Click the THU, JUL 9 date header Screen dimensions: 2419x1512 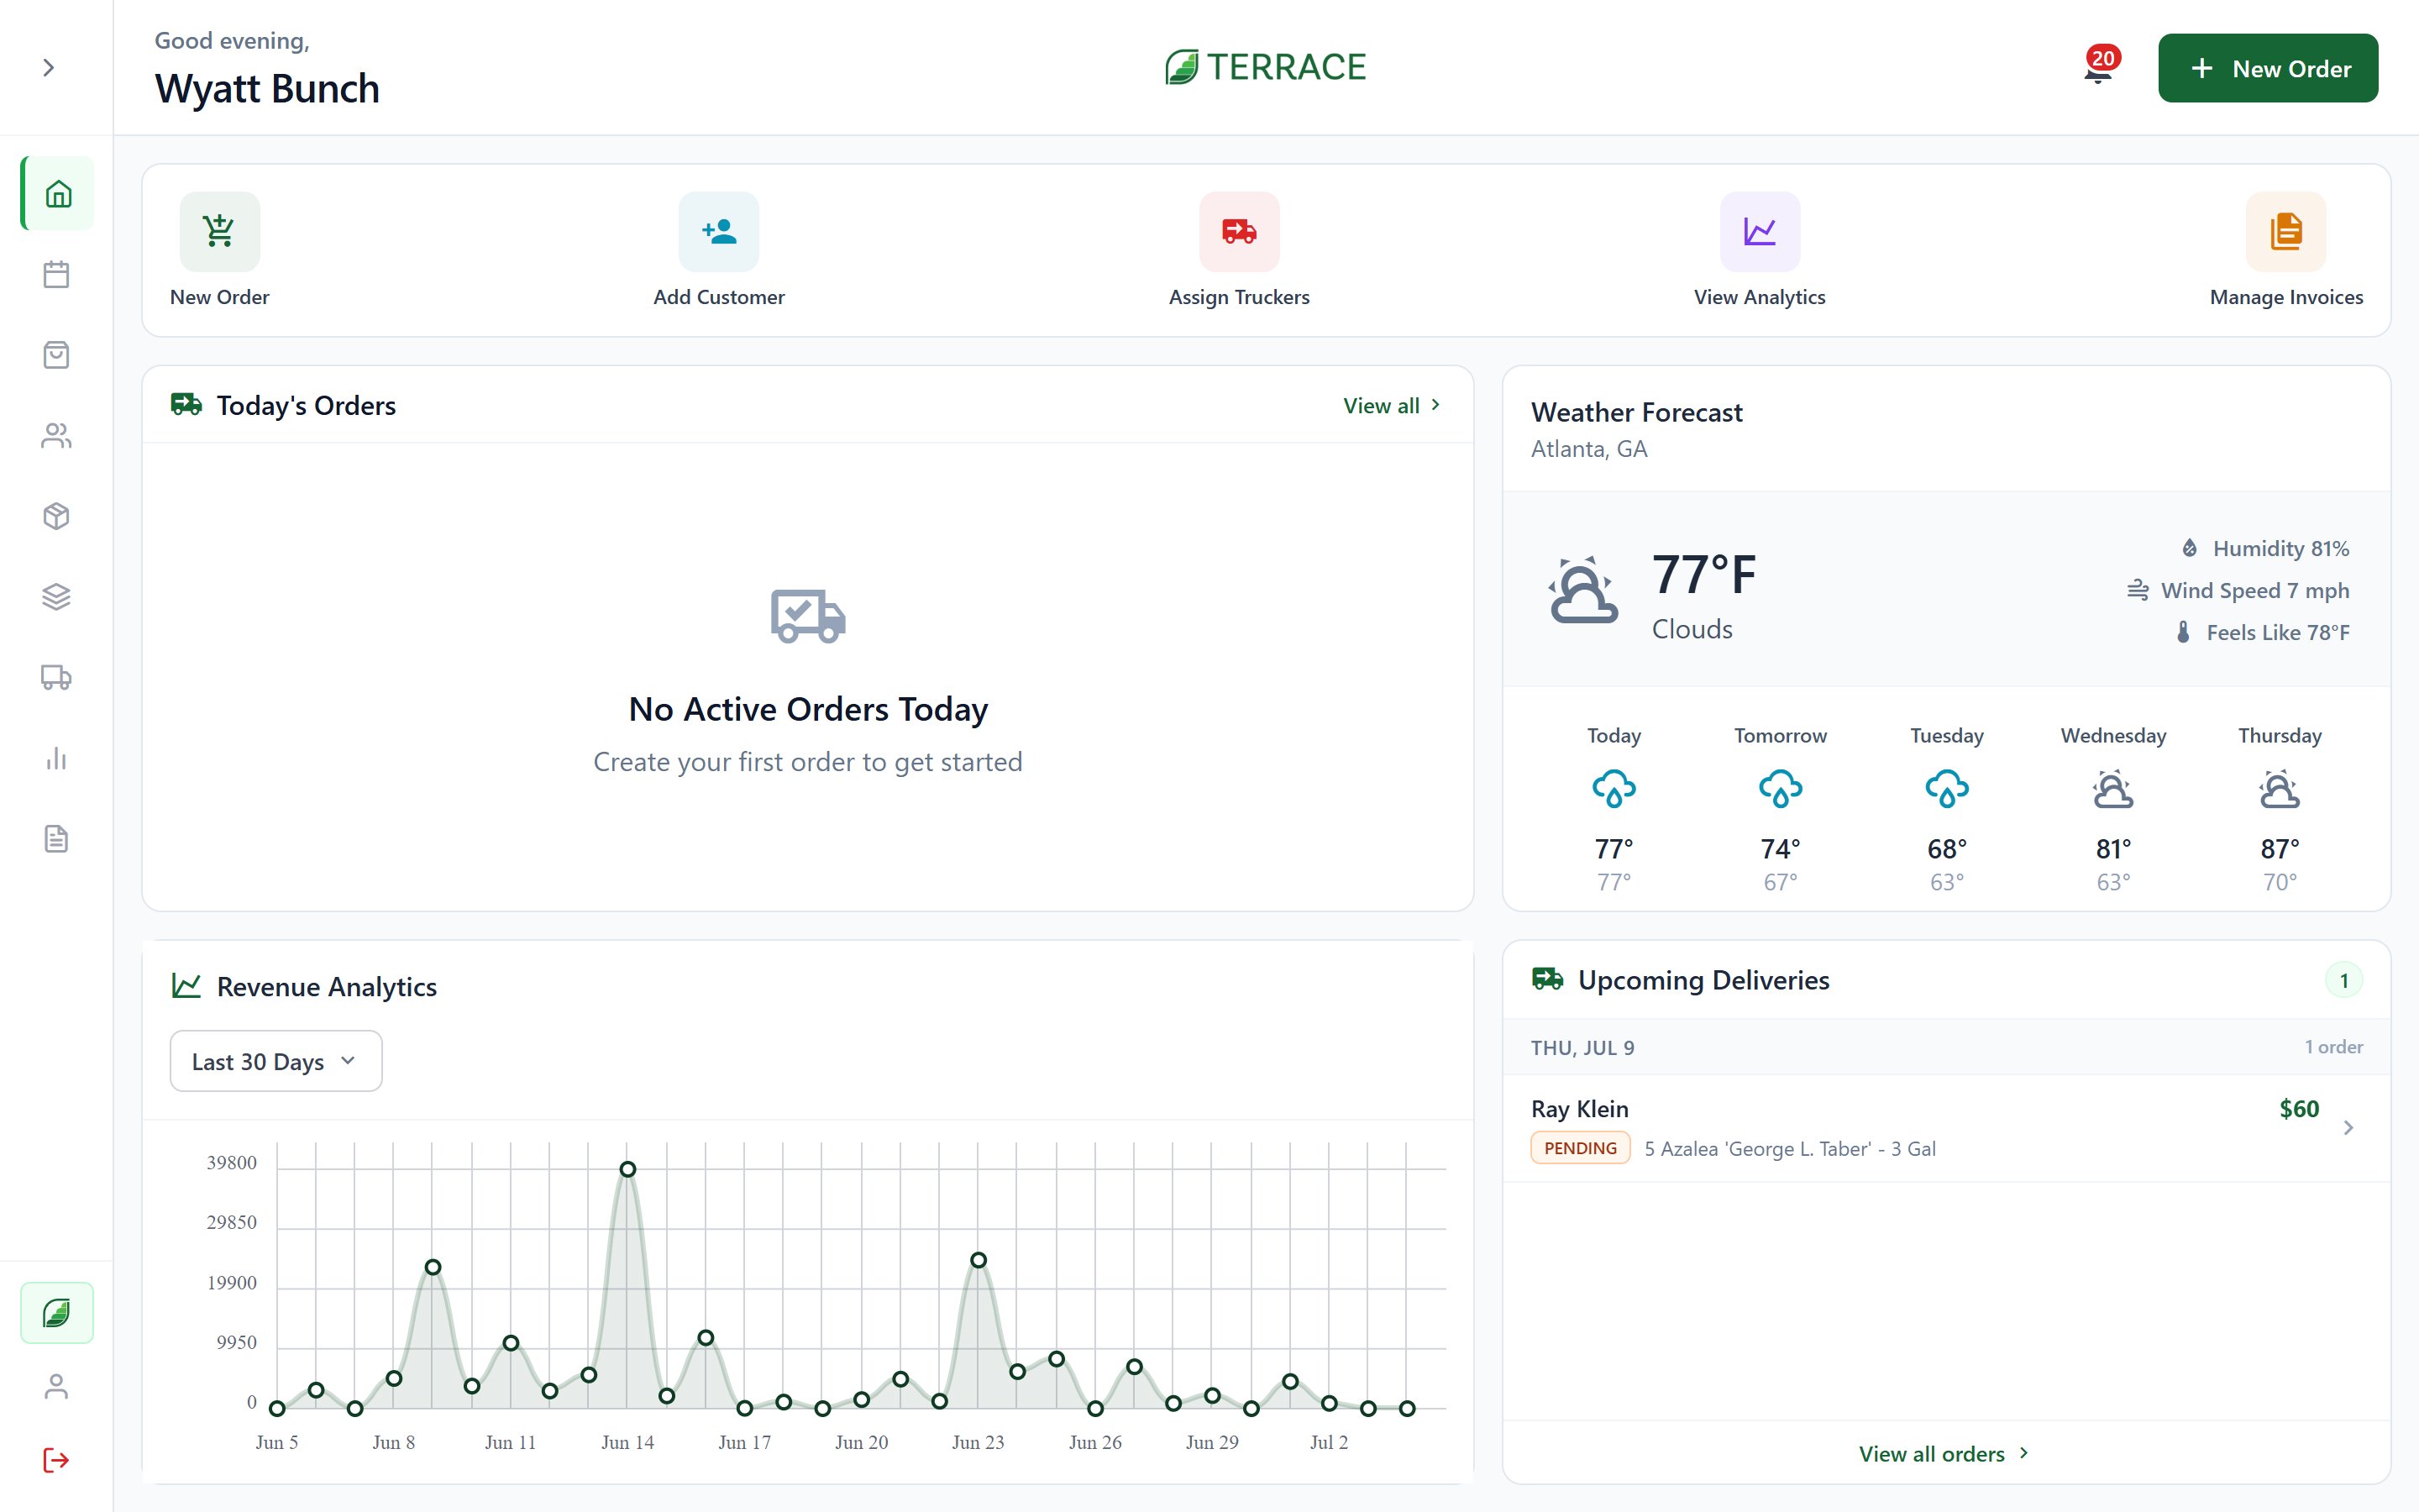[x=1582, y=1047]
